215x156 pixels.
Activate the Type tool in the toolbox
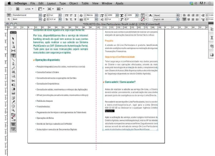coord(13,56)
